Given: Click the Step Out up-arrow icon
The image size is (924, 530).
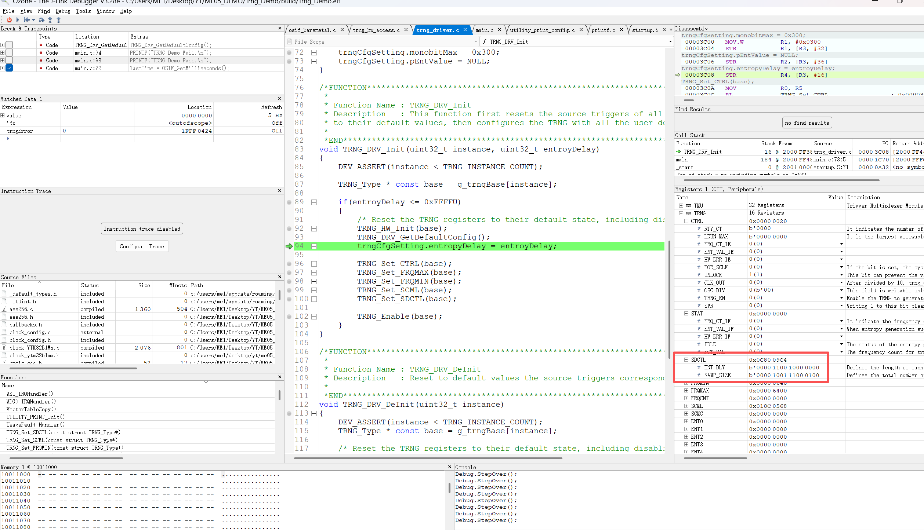Looking at the screenshot, I should 58,20.
